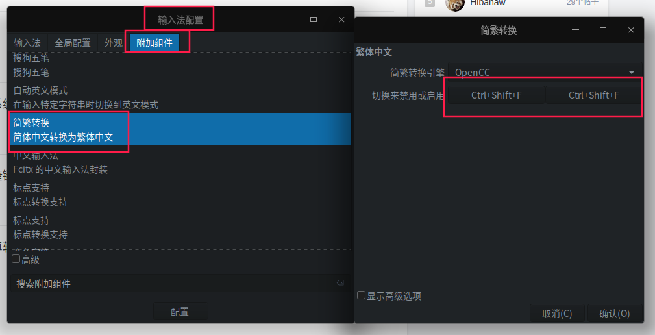Switch to the 输入法 tab
Viewport: 655px width, 335px height.
(x=27, y=43)
